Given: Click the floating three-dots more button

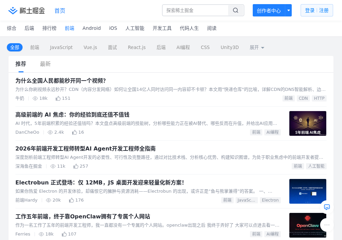Looking at the screenshot, I should [x=327, y=225].
